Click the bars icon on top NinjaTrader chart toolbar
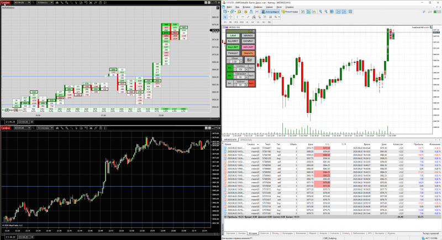 57,3
